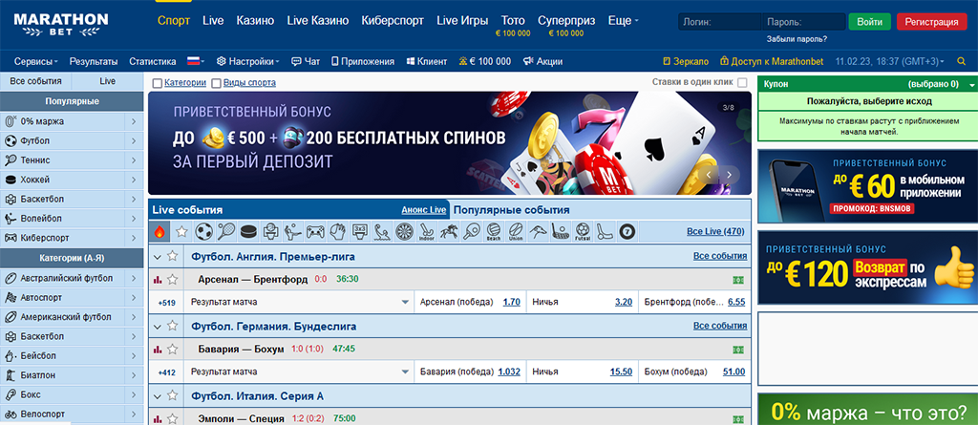Open the Анонс Live link
Screen dimensions: 978x425
point(424,210)
